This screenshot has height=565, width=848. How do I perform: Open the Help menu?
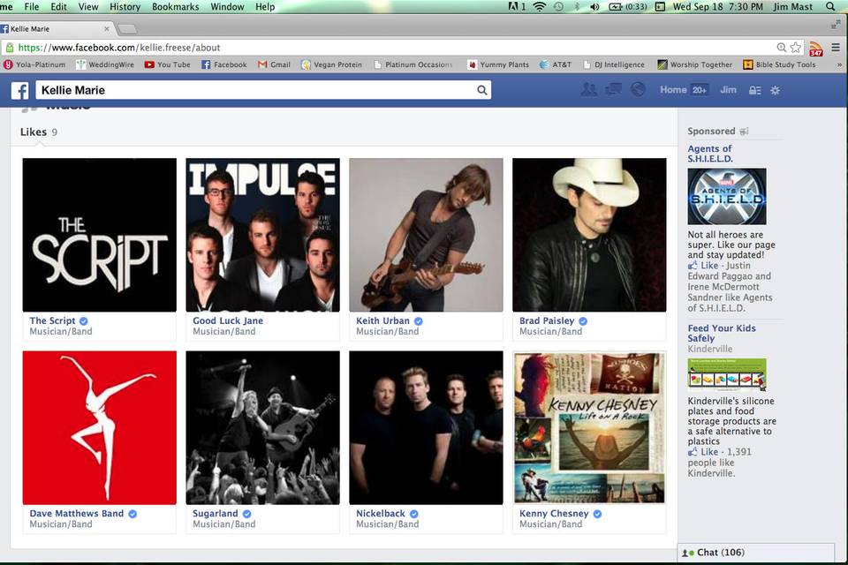[x=265, y=6]
